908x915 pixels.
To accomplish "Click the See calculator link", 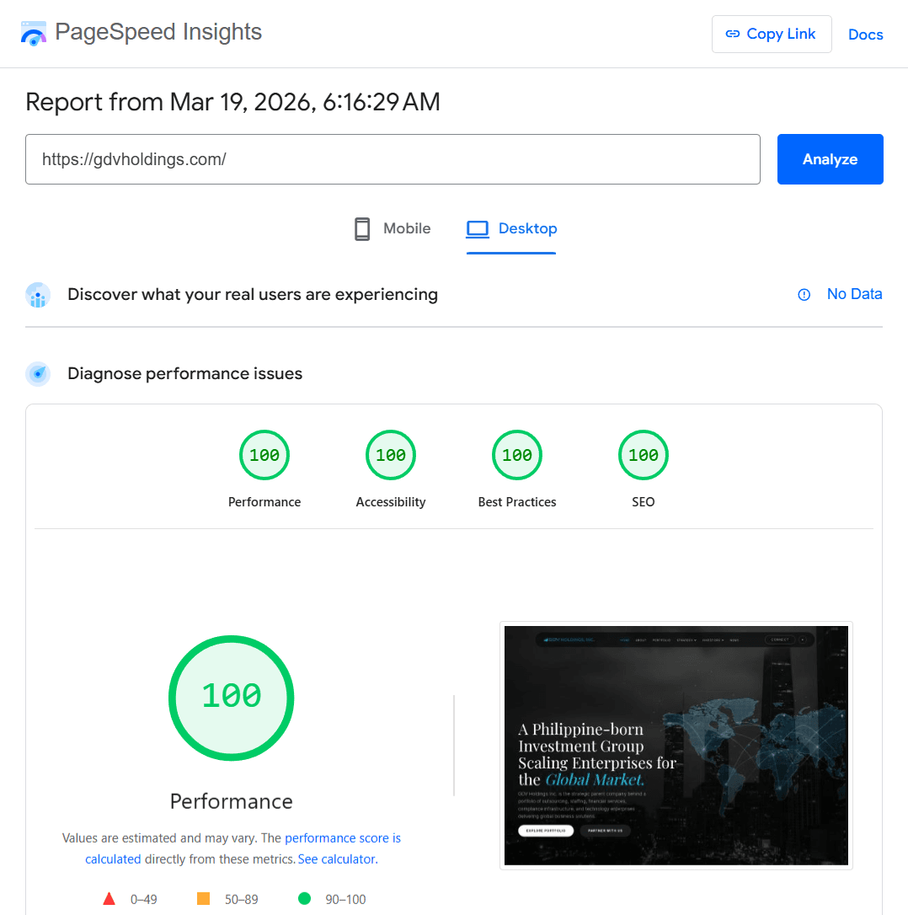I will (337, 859).
